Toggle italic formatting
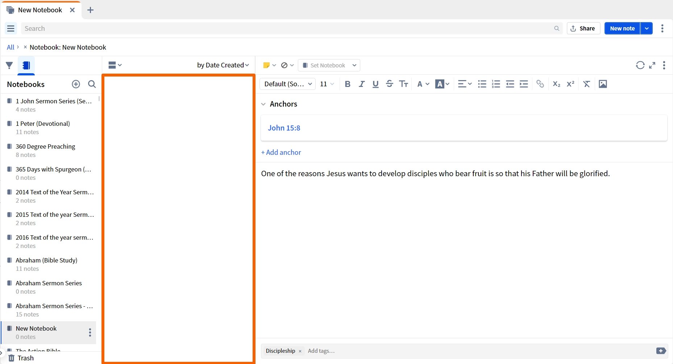 point(361,84)
